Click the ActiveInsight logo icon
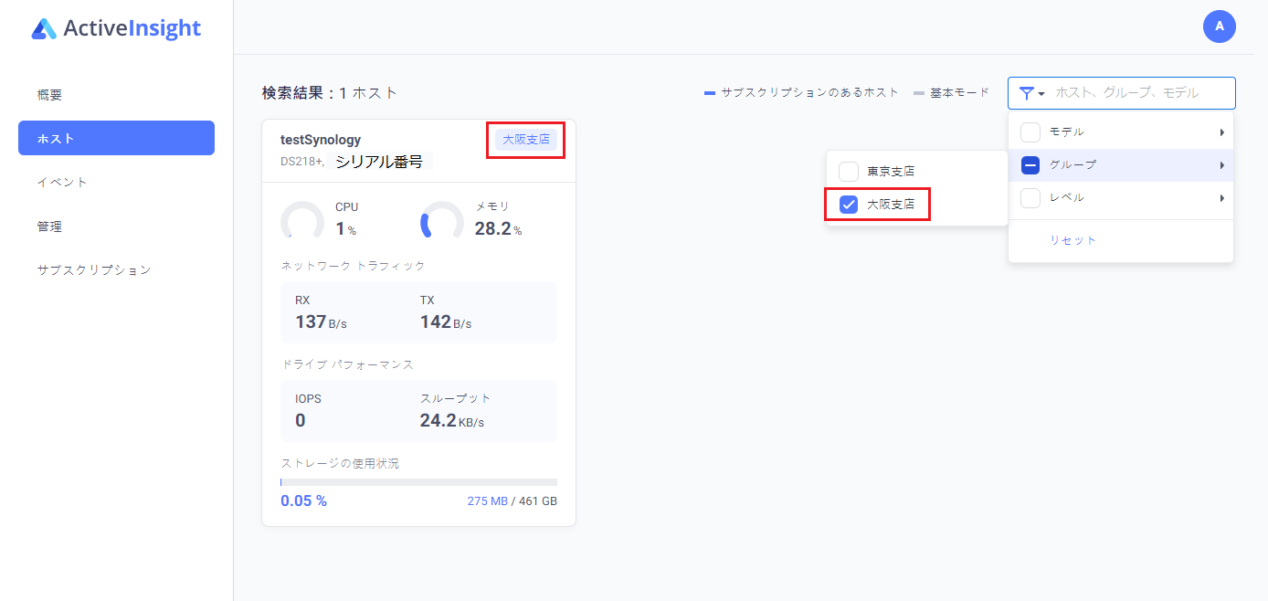 pyautogui.click(x=44, y=29)
